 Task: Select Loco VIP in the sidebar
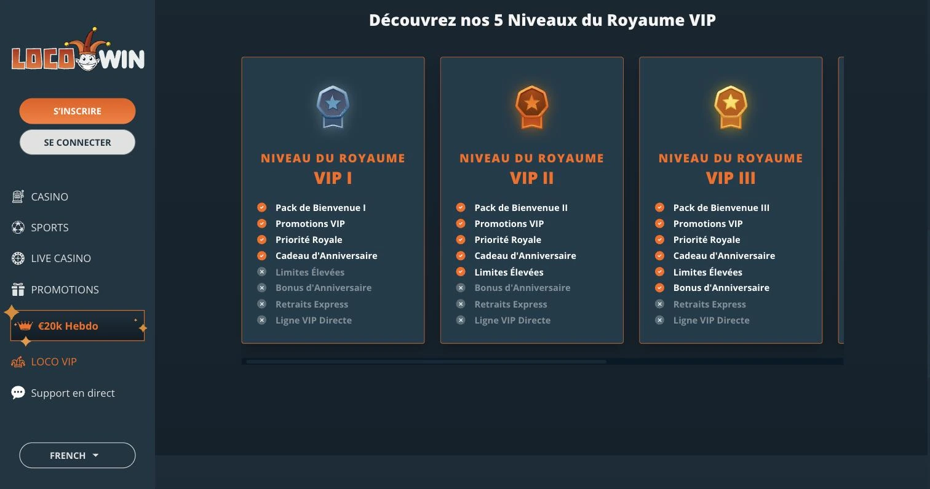pyautogui.click(x=54, y=362)
